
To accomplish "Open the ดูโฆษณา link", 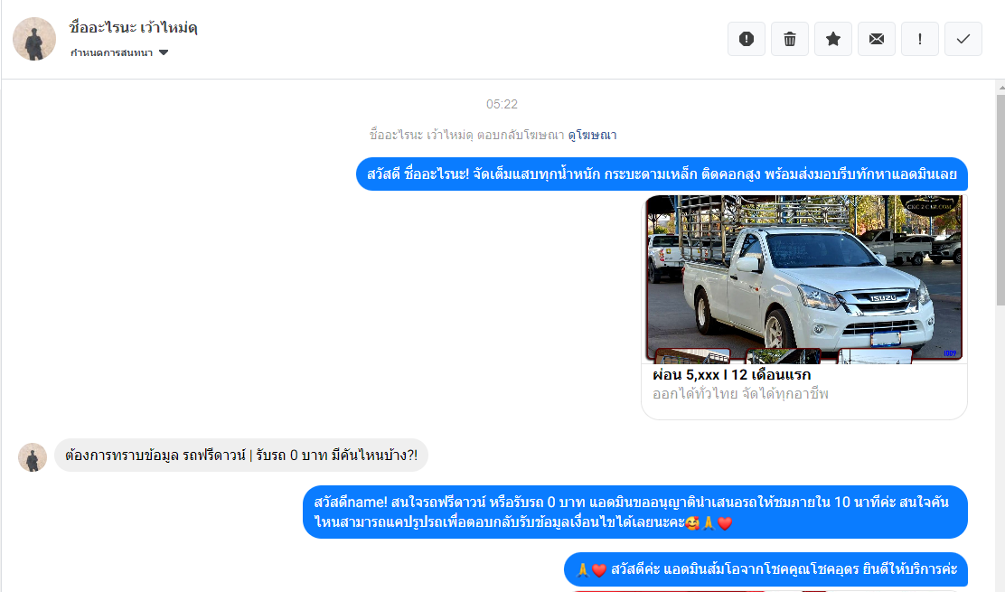I will [592, 135].
